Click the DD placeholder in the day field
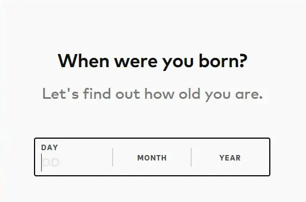The height and width of the screenshot is (202, 306). coord(51,163)
